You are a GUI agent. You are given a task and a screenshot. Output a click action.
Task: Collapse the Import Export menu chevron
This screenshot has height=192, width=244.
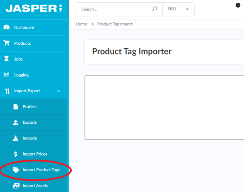click(x=58, y=91)
